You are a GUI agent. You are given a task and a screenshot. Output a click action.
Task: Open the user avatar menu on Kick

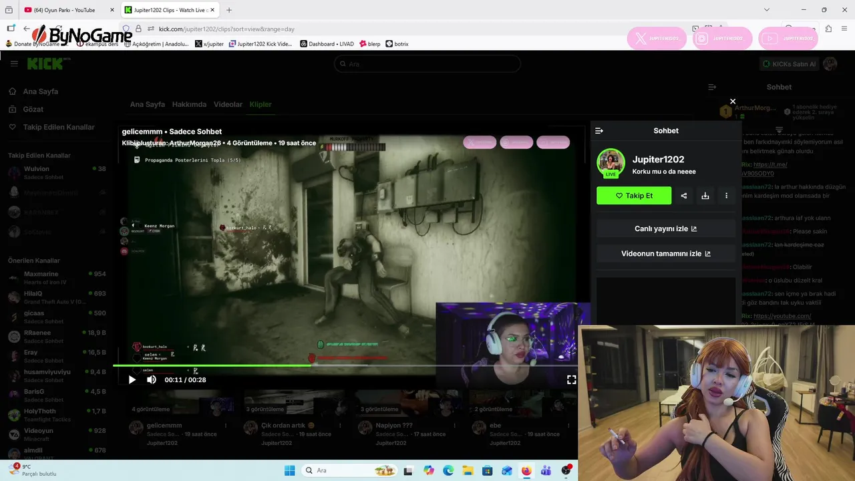[x=830, y=63]
